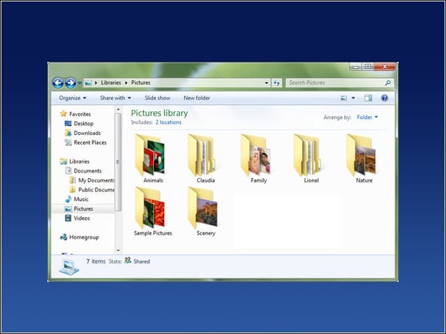
Task: Open Desktop in Favorites
Action: pyautogui.click(x=84, y=124)
